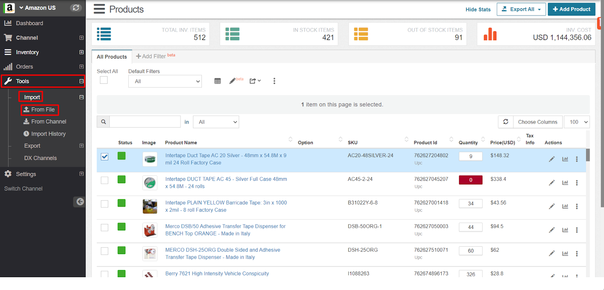Check the Select All checkbox

tap(104, 80)
